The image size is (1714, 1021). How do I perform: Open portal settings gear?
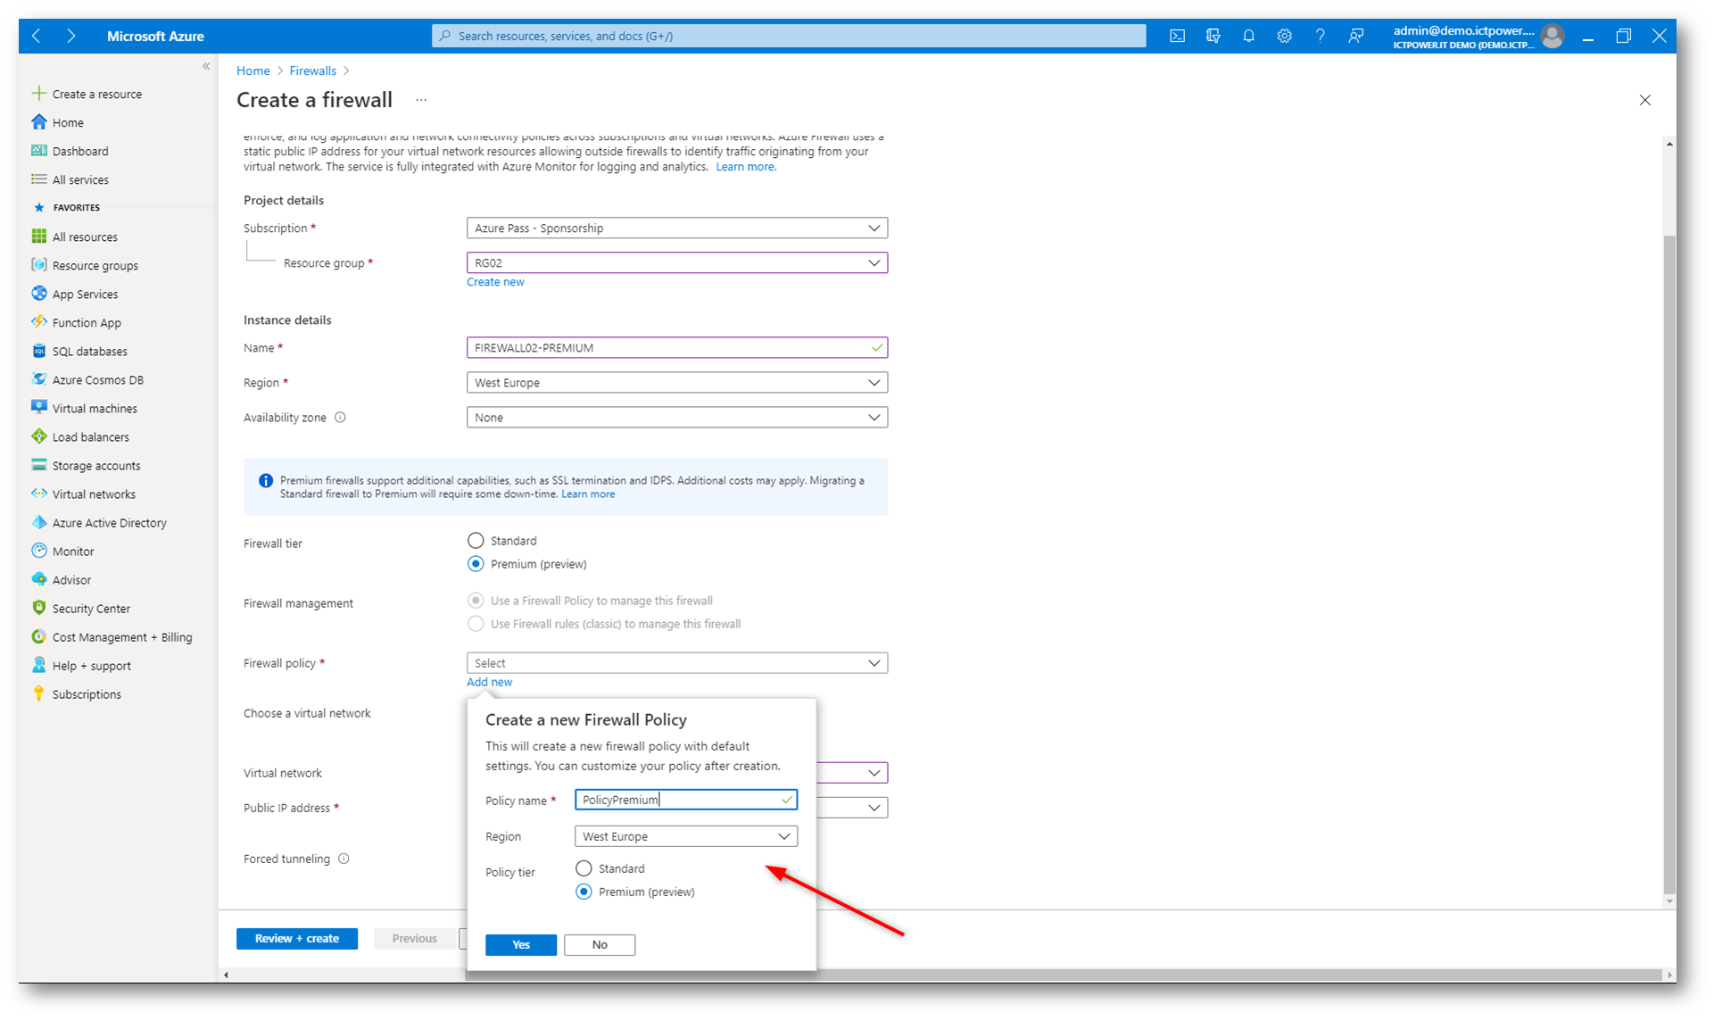1284,36
